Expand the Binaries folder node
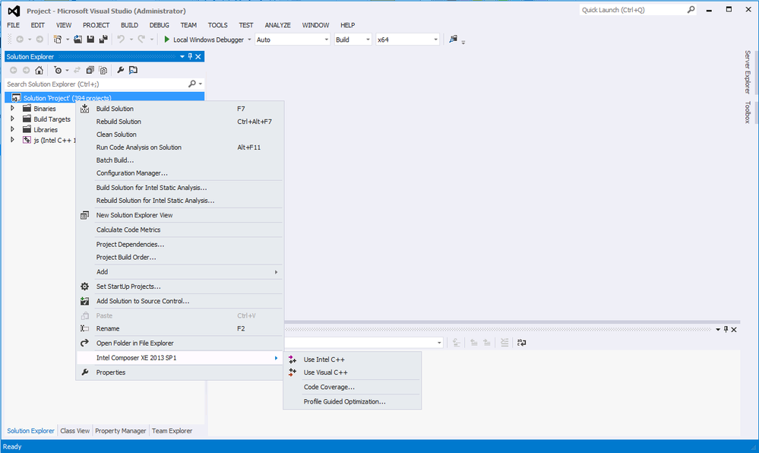The height and width of the screenshot is (453, 759). pyautogui.click(x=13, y=109)
